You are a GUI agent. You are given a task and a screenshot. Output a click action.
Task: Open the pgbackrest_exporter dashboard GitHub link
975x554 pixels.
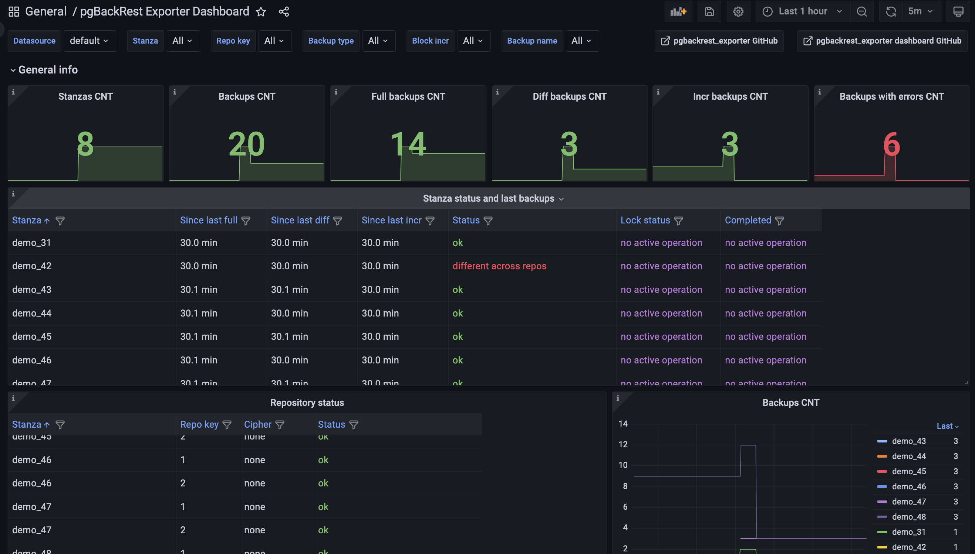coord(882,41)
